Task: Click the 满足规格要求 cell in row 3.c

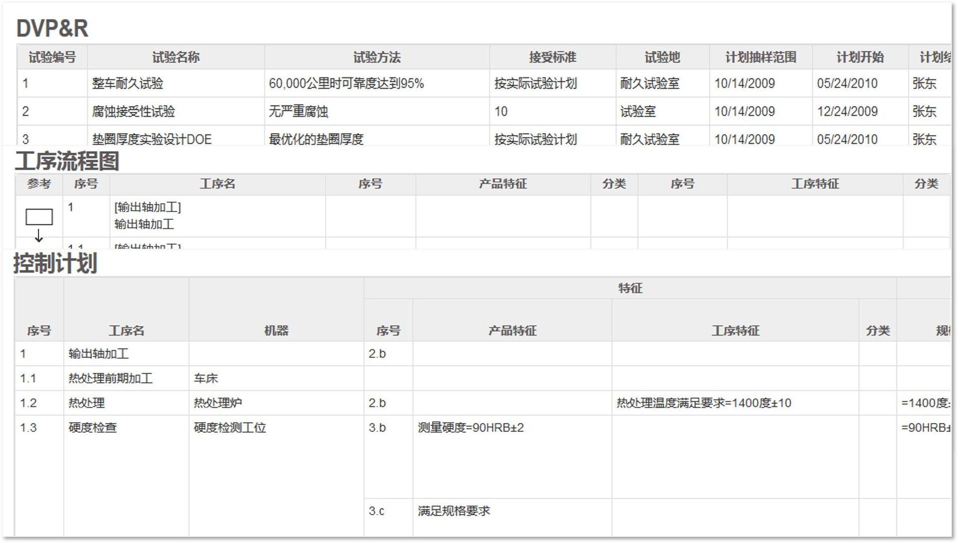Action: tap(454, 511)
